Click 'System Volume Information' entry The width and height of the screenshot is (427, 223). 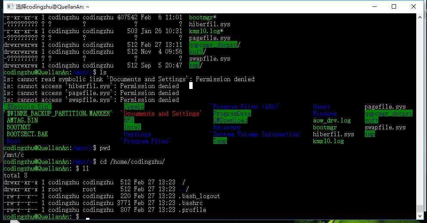tap(256, 134)
